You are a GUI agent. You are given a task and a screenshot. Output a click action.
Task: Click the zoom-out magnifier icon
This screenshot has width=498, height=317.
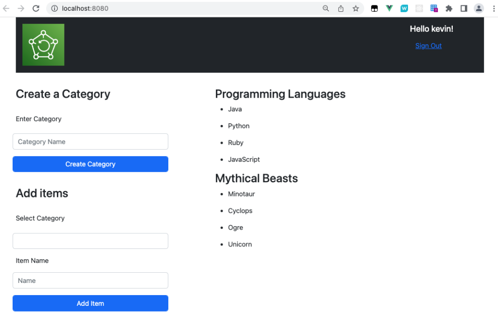pyautogui.click(x=326, y=8)
